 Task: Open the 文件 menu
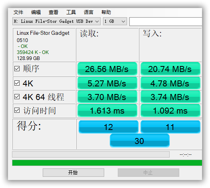click(x=18, y=12)
